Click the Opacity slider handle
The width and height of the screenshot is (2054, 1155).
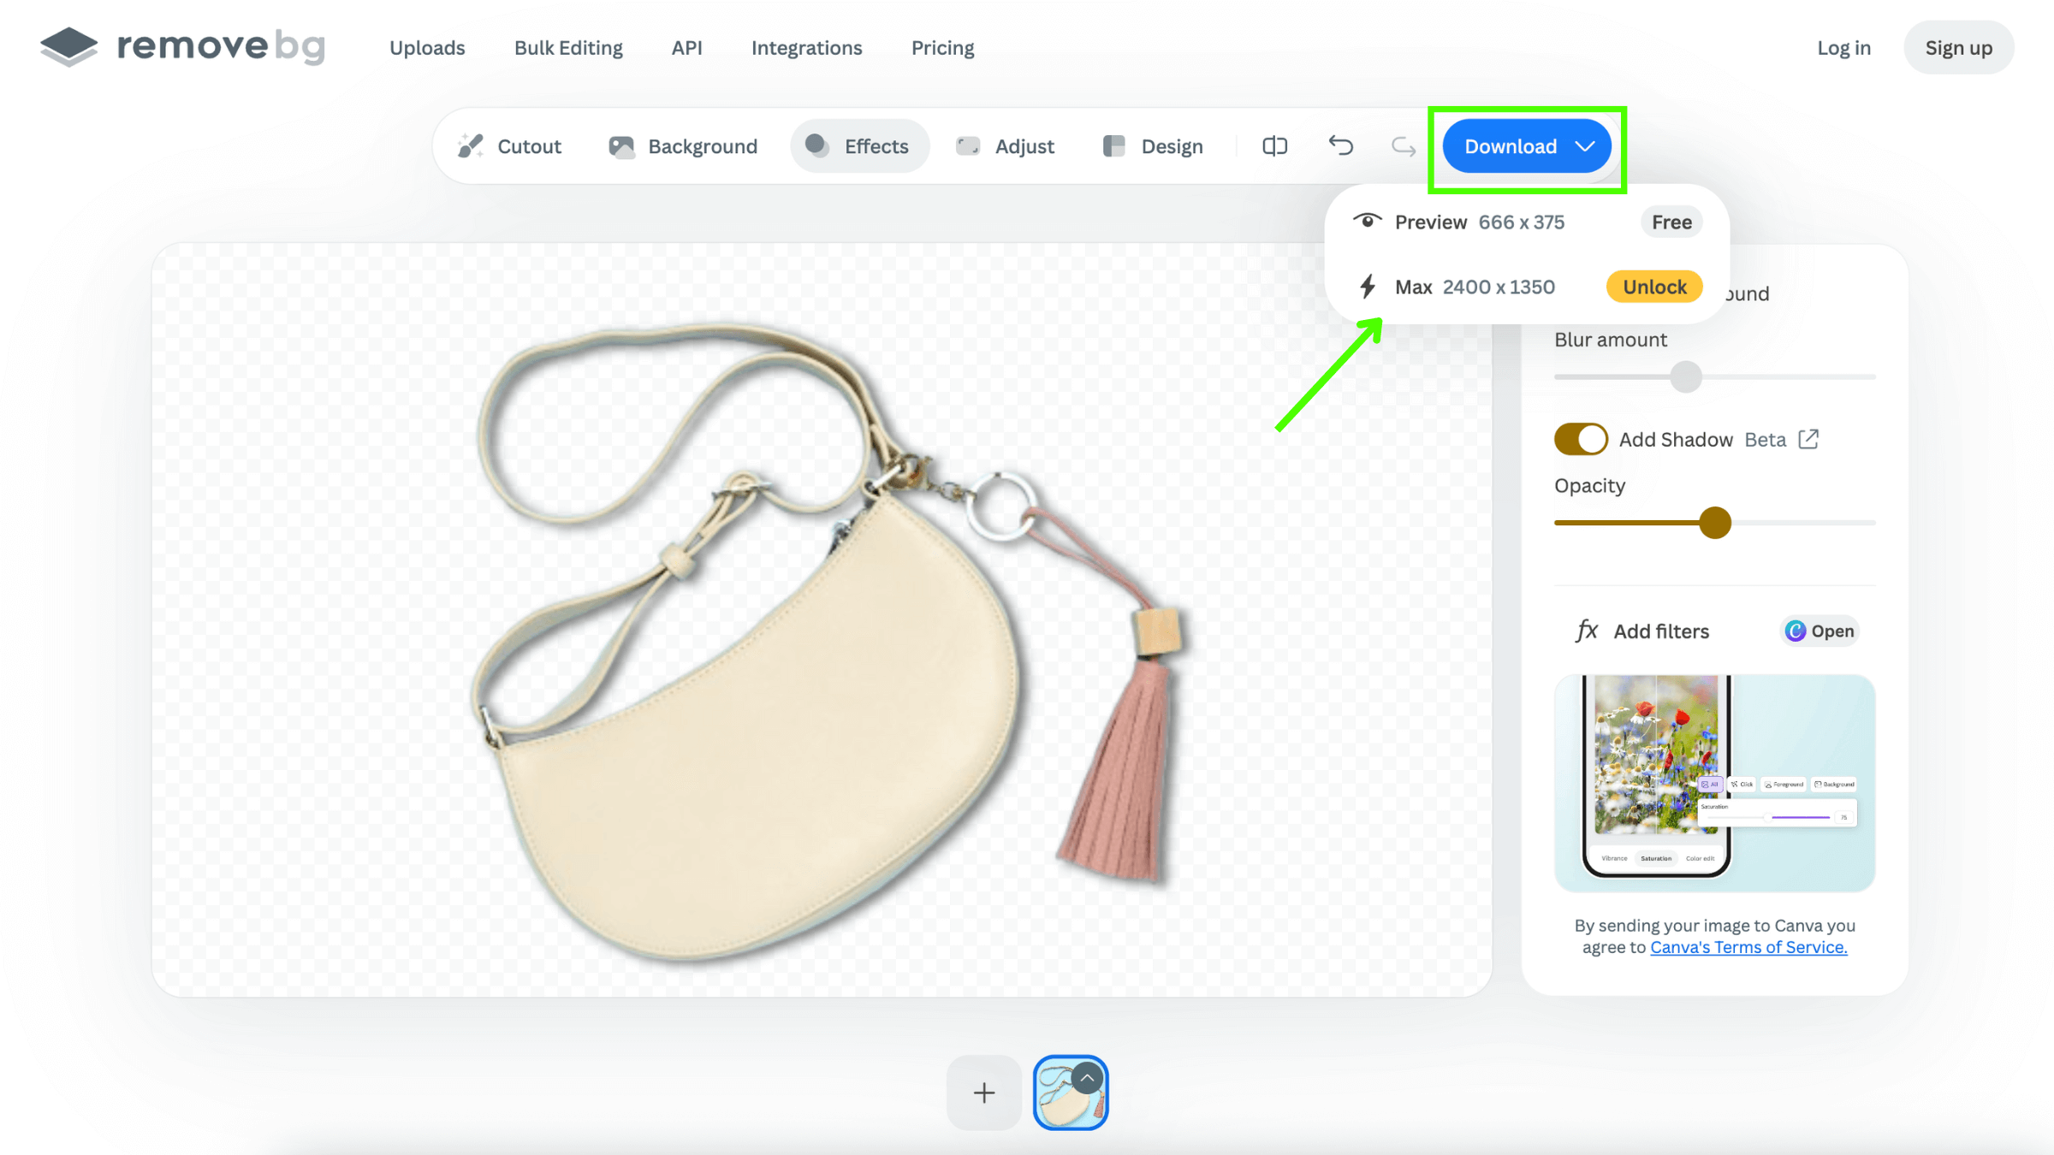coord(1714,523)
